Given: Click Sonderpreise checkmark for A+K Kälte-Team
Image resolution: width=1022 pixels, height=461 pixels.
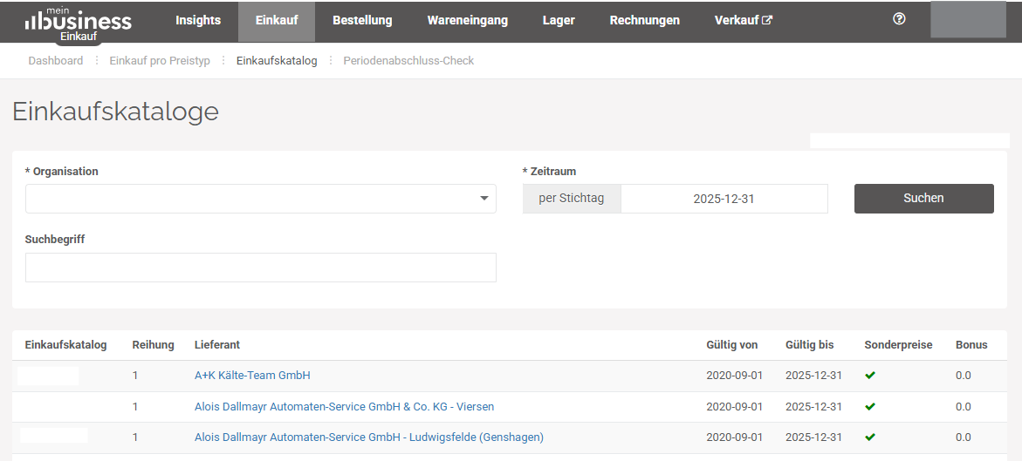Looking at the screenshot, I should [870, 376].
